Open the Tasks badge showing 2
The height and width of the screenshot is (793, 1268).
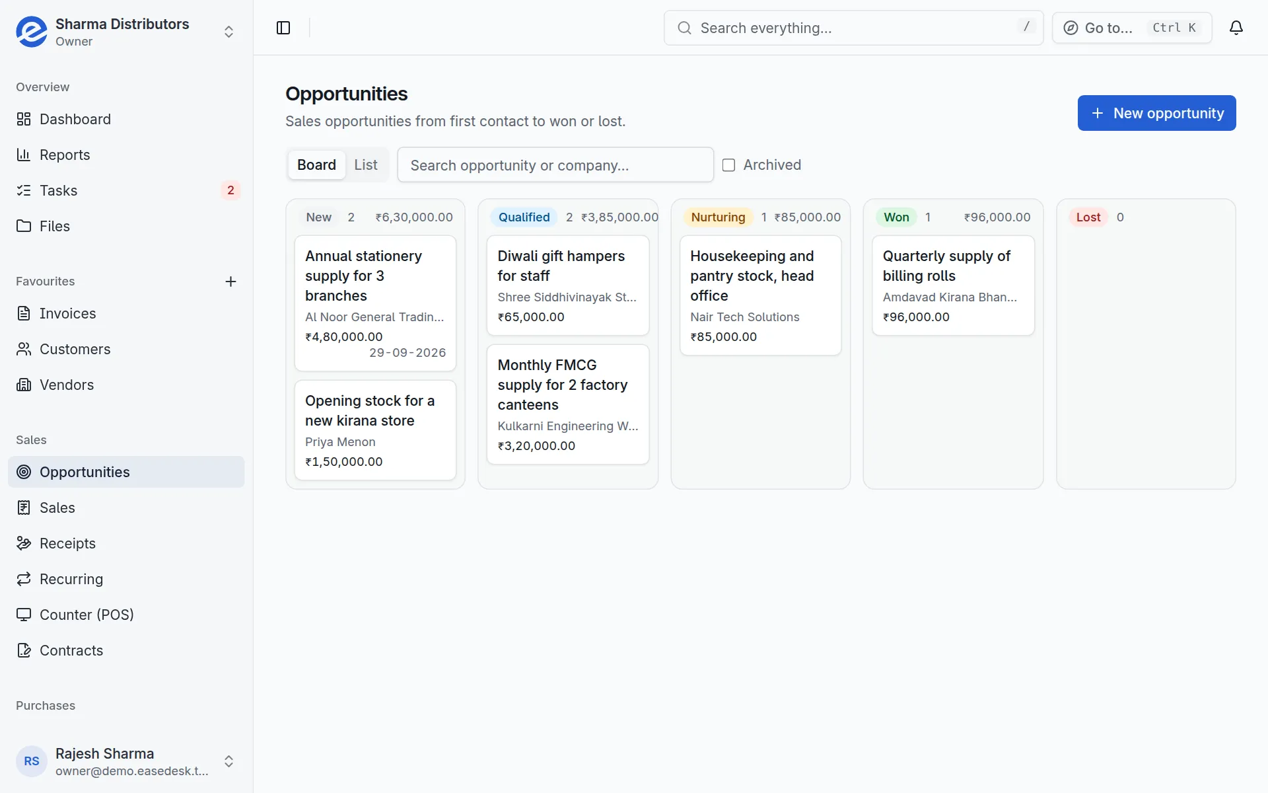(230, 190)
